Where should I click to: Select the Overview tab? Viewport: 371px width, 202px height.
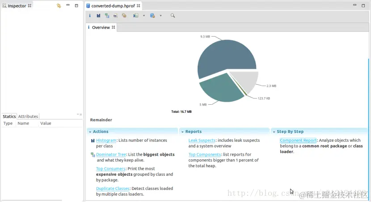click(101, 27)
